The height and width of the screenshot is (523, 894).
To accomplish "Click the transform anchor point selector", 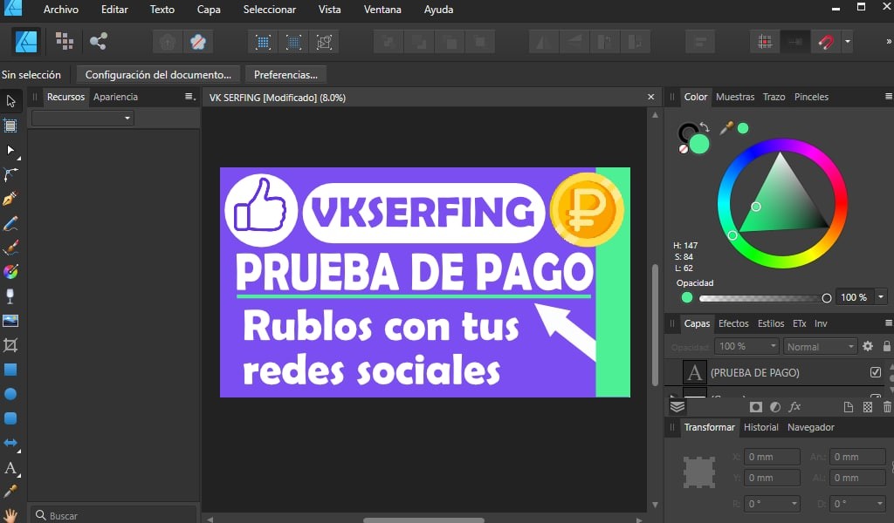I will click(699, 472).
